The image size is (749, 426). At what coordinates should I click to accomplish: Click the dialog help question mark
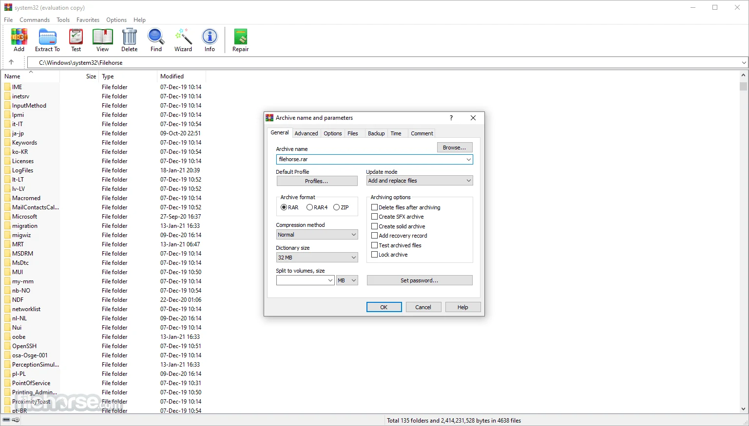tap(451, 118)
